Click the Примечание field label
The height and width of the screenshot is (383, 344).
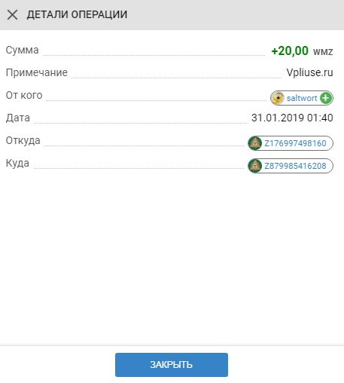[x=37, y=72]
